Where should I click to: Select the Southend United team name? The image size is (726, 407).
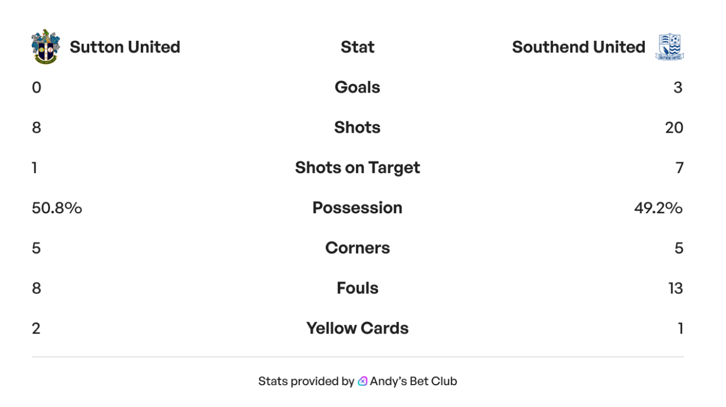point(578,47)
